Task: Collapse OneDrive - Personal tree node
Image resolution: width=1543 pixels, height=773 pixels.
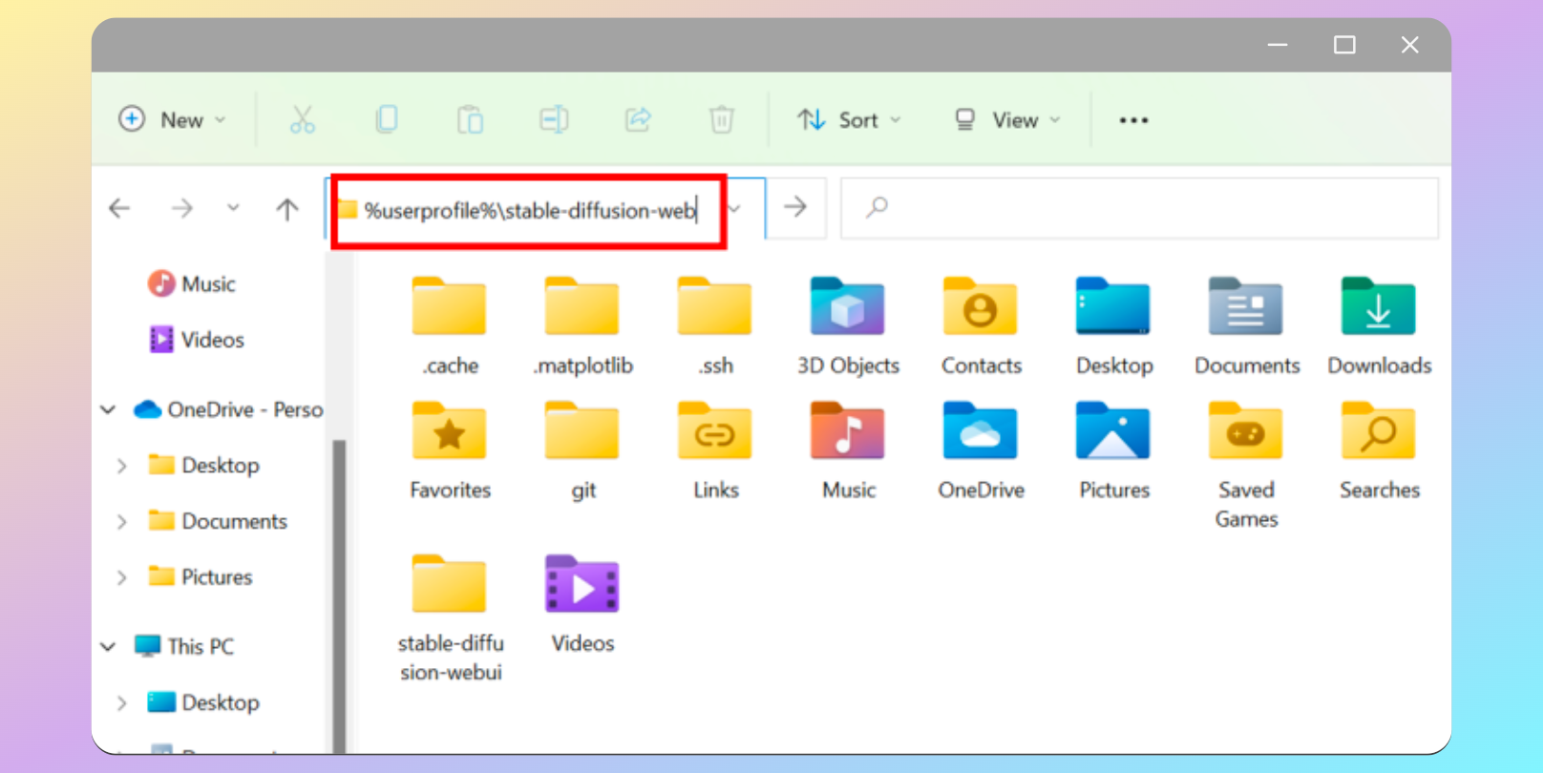Action: [109, 409]
